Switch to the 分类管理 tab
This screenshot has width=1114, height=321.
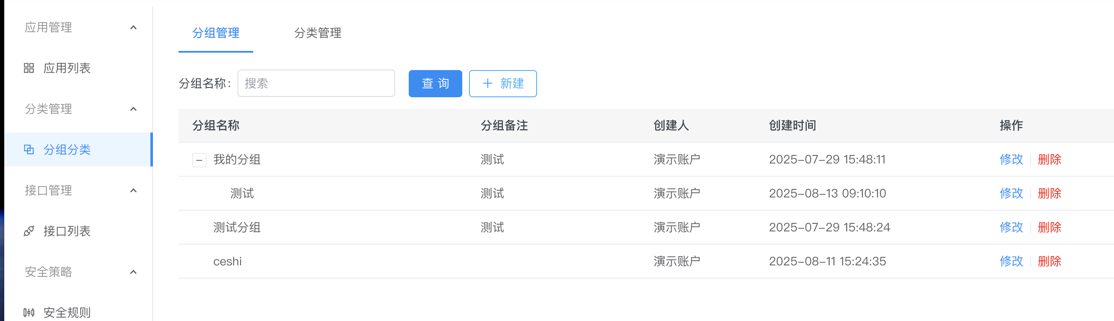tap(317, 33)
